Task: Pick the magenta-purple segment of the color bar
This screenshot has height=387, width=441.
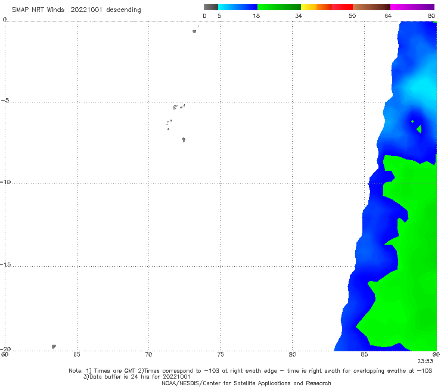Action: click(412, 7)
